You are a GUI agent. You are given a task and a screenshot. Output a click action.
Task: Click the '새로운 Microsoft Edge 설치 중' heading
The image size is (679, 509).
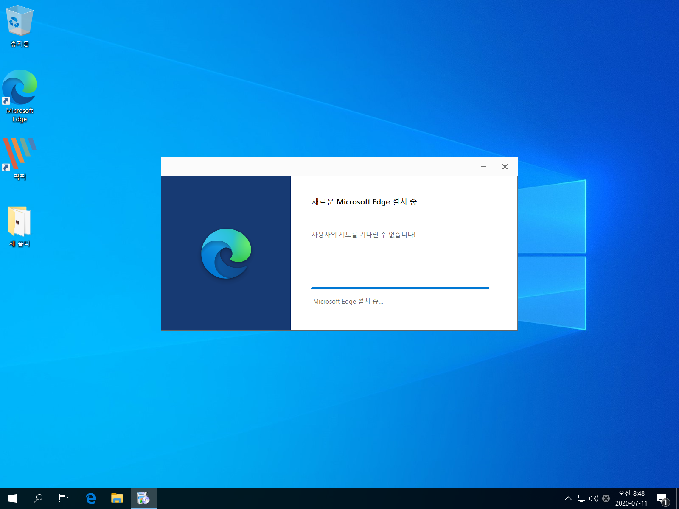(x=365, y=202)
